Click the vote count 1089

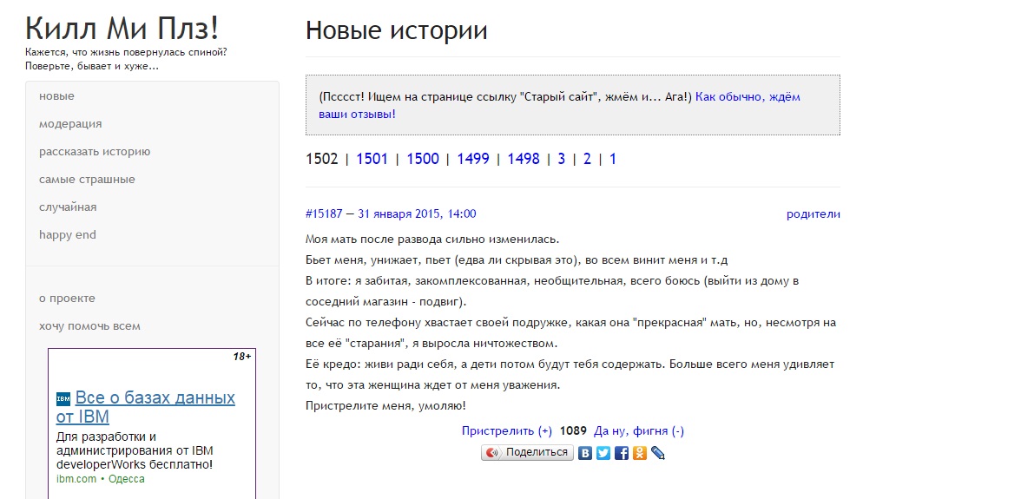point(573,430)
